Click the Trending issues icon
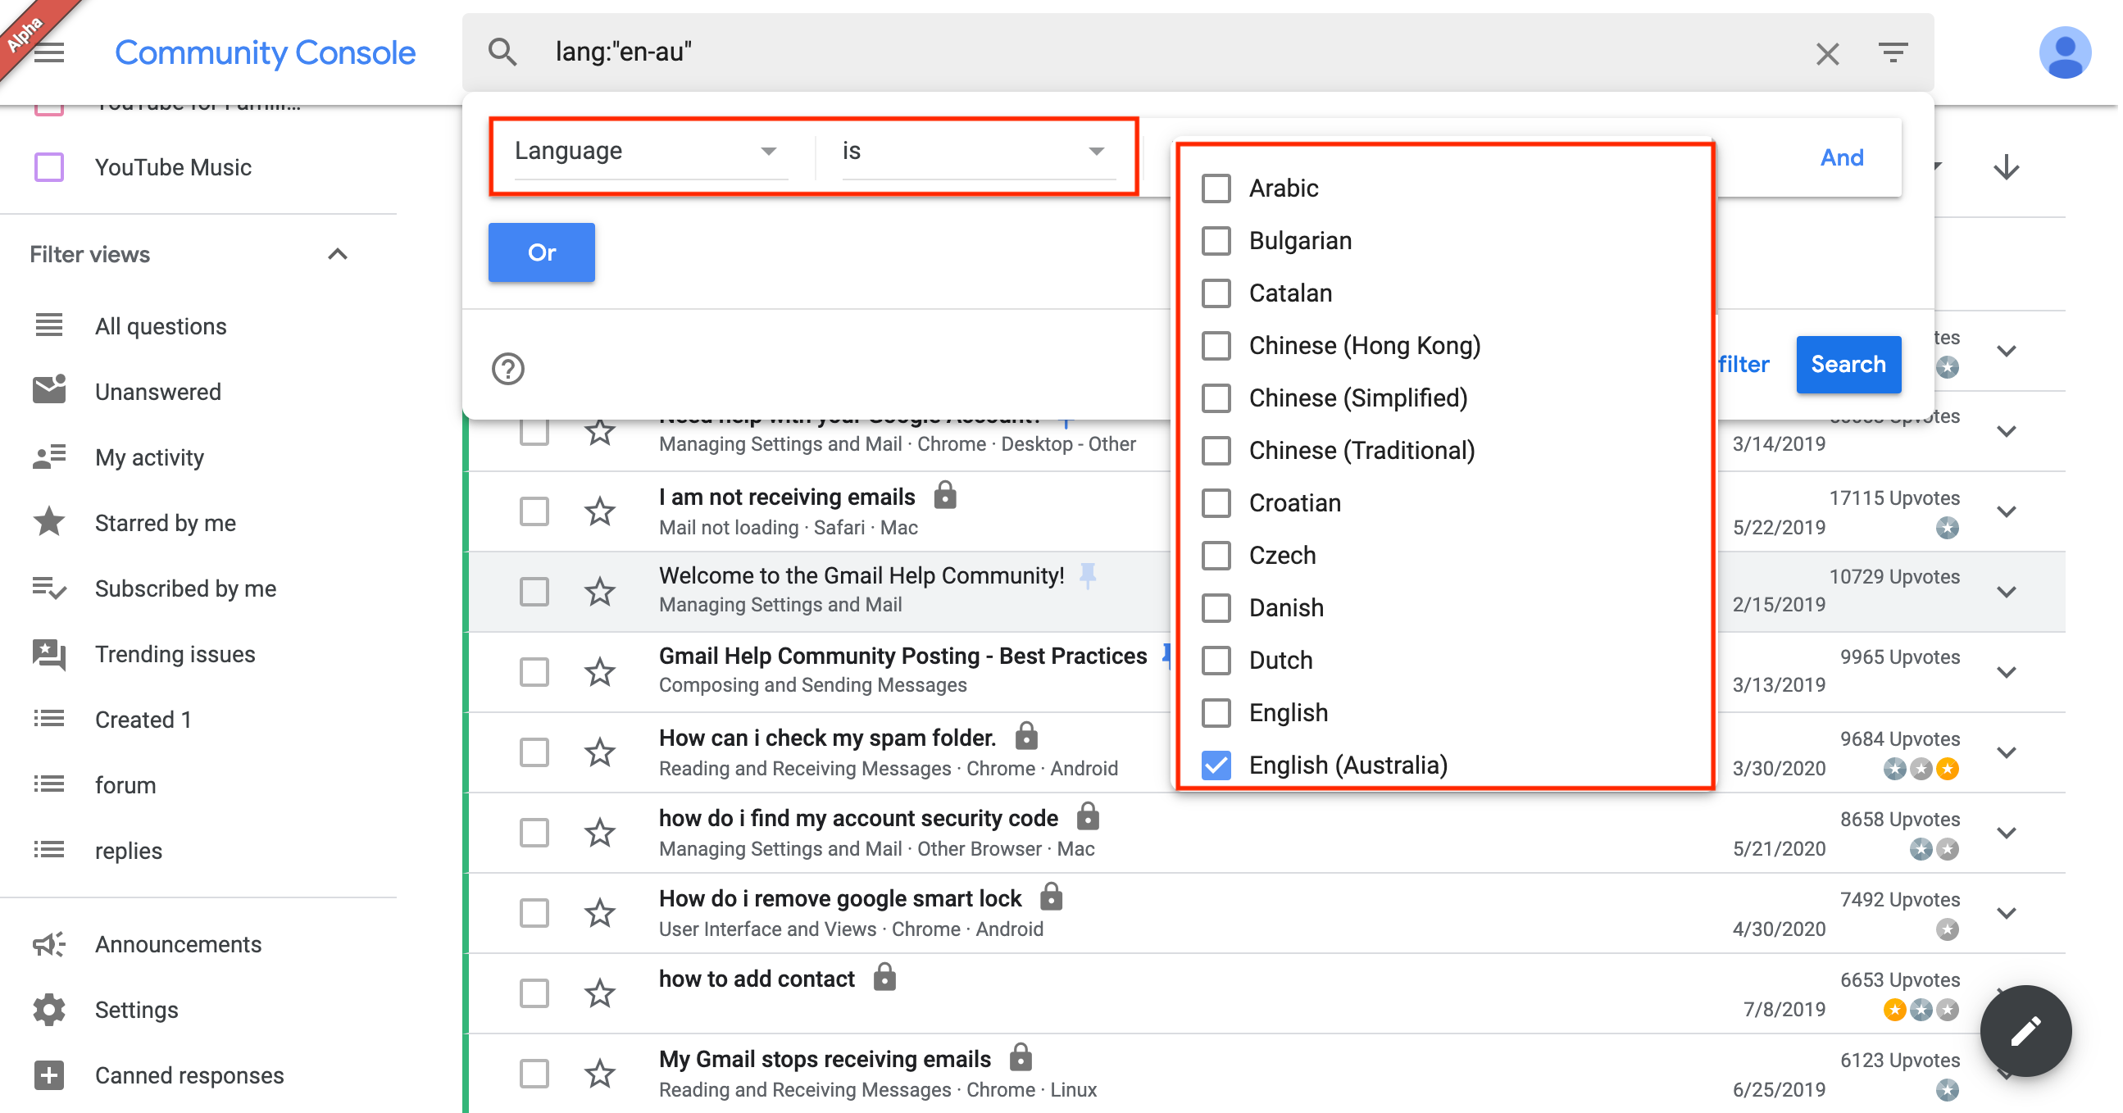The height and width of the screenshot is (1113, 2123). [49, 654]
